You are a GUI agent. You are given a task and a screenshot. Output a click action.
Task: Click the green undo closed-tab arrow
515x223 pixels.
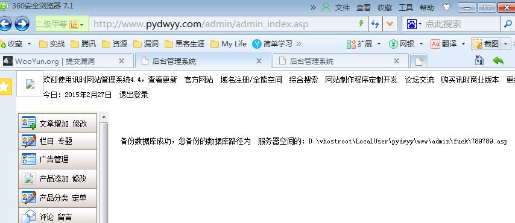(x=498, y=60)
